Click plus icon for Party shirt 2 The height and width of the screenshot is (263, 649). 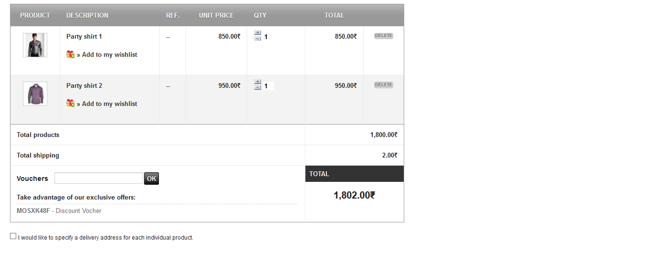point(258,82)
